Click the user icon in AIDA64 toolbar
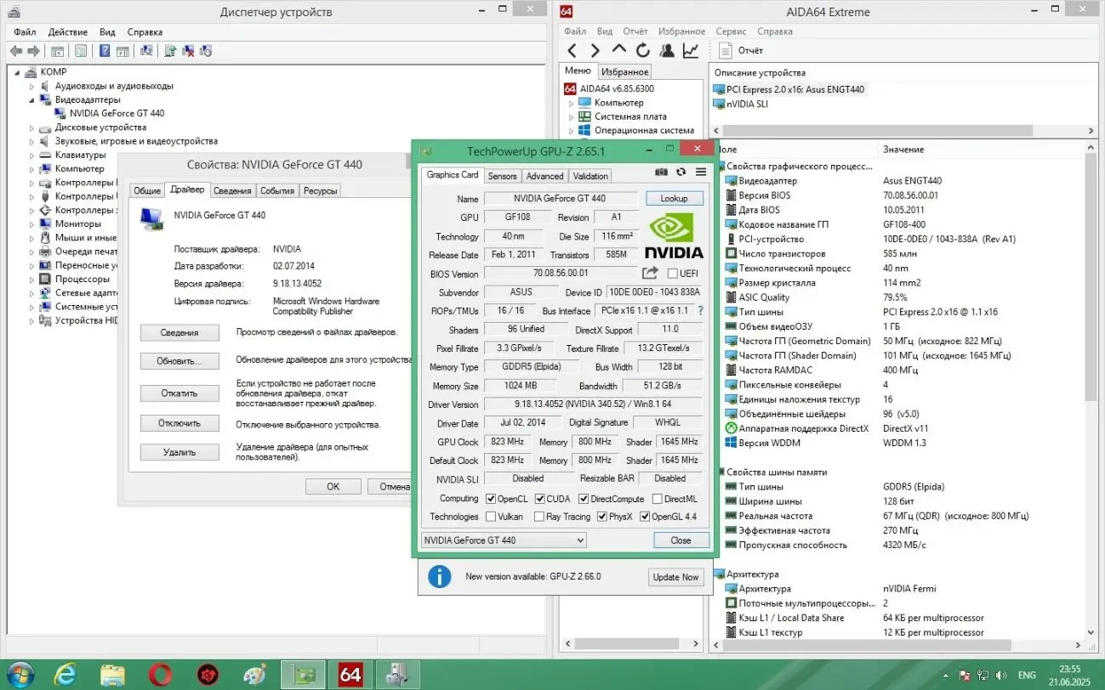 (667, 50)
